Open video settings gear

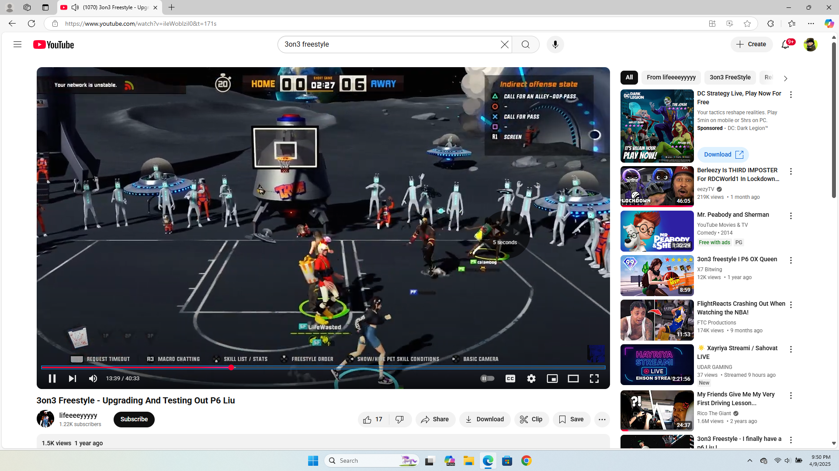point(531,379)
